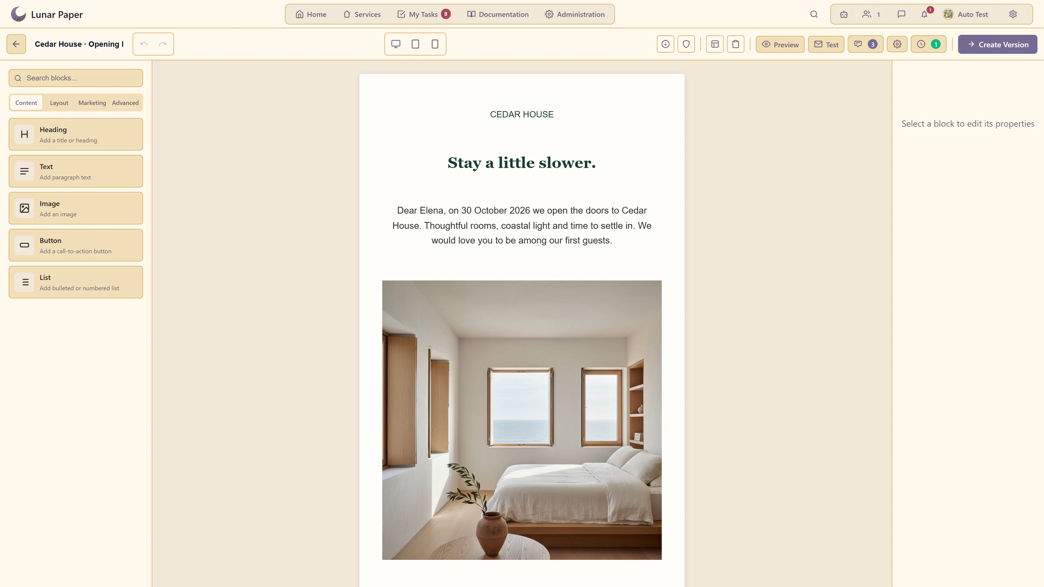Select the Layout tab
The height and width of the screenshot is (587, 1044).
pos(59,103)
